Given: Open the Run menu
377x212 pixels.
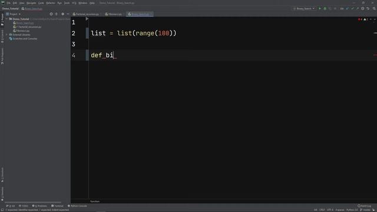Looking at the screenshot, I should [x=59, y=3].
